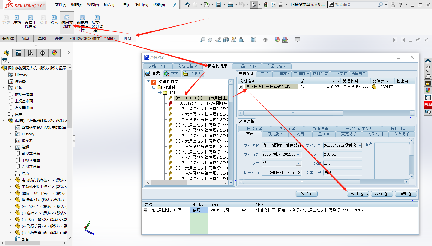The width and height of the screenshot is (432, 246).
Task: Open 编辑零部件属性 ribbon tool
Action: [x=82, y=24]
